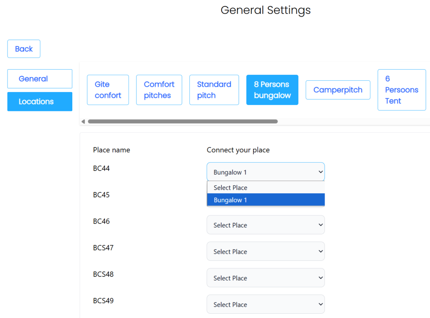Switch to Gite confort category
The image size is (430, 318).
(107, 90)
